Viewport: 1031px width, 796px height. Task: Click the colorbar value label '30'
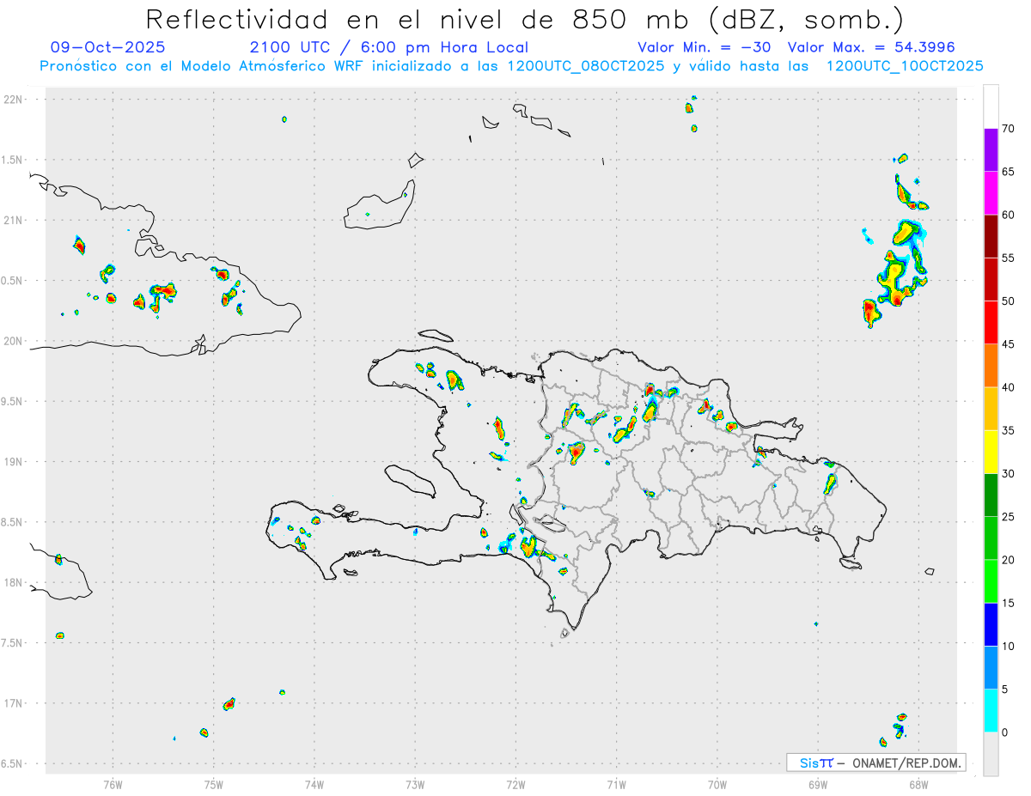pyautogui.click(x=1008, y=474)
